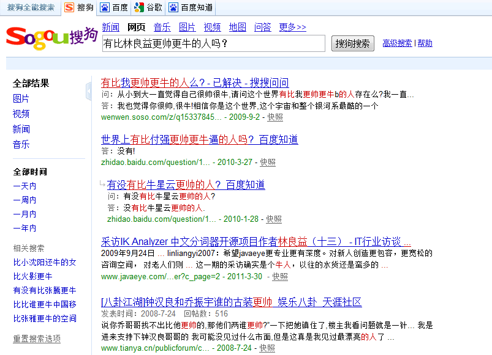Filter results to 一周内
The width and height of the screenshot is (492, 355).
point(25,200)
